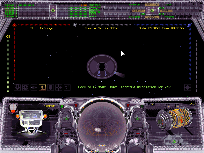Click the Hammer name label
Viewport: 204px width, 153px height.
(49, 106)
